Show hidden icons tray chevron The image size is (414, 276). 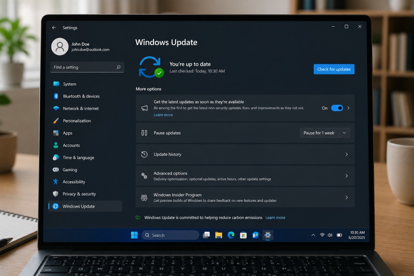tap(313, 235)
